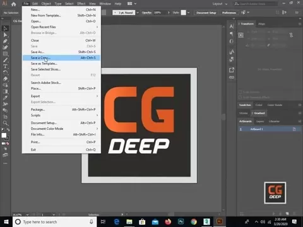
Task: Switch to the Align tab
Action: (261, 24)
